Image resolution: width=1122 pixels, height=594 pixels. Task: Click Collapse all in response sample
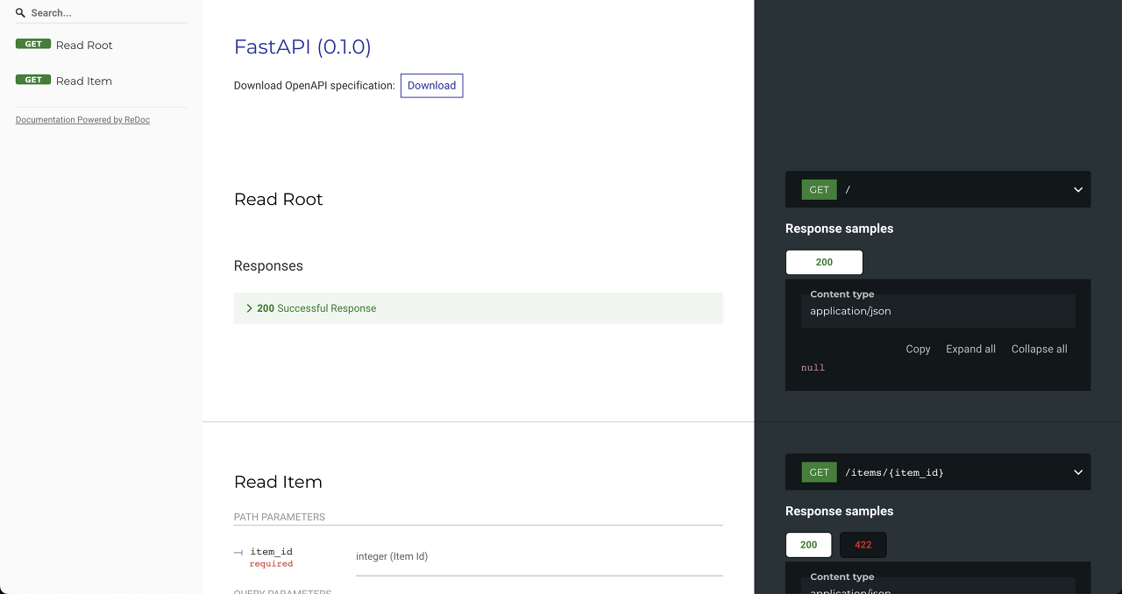1039,349
